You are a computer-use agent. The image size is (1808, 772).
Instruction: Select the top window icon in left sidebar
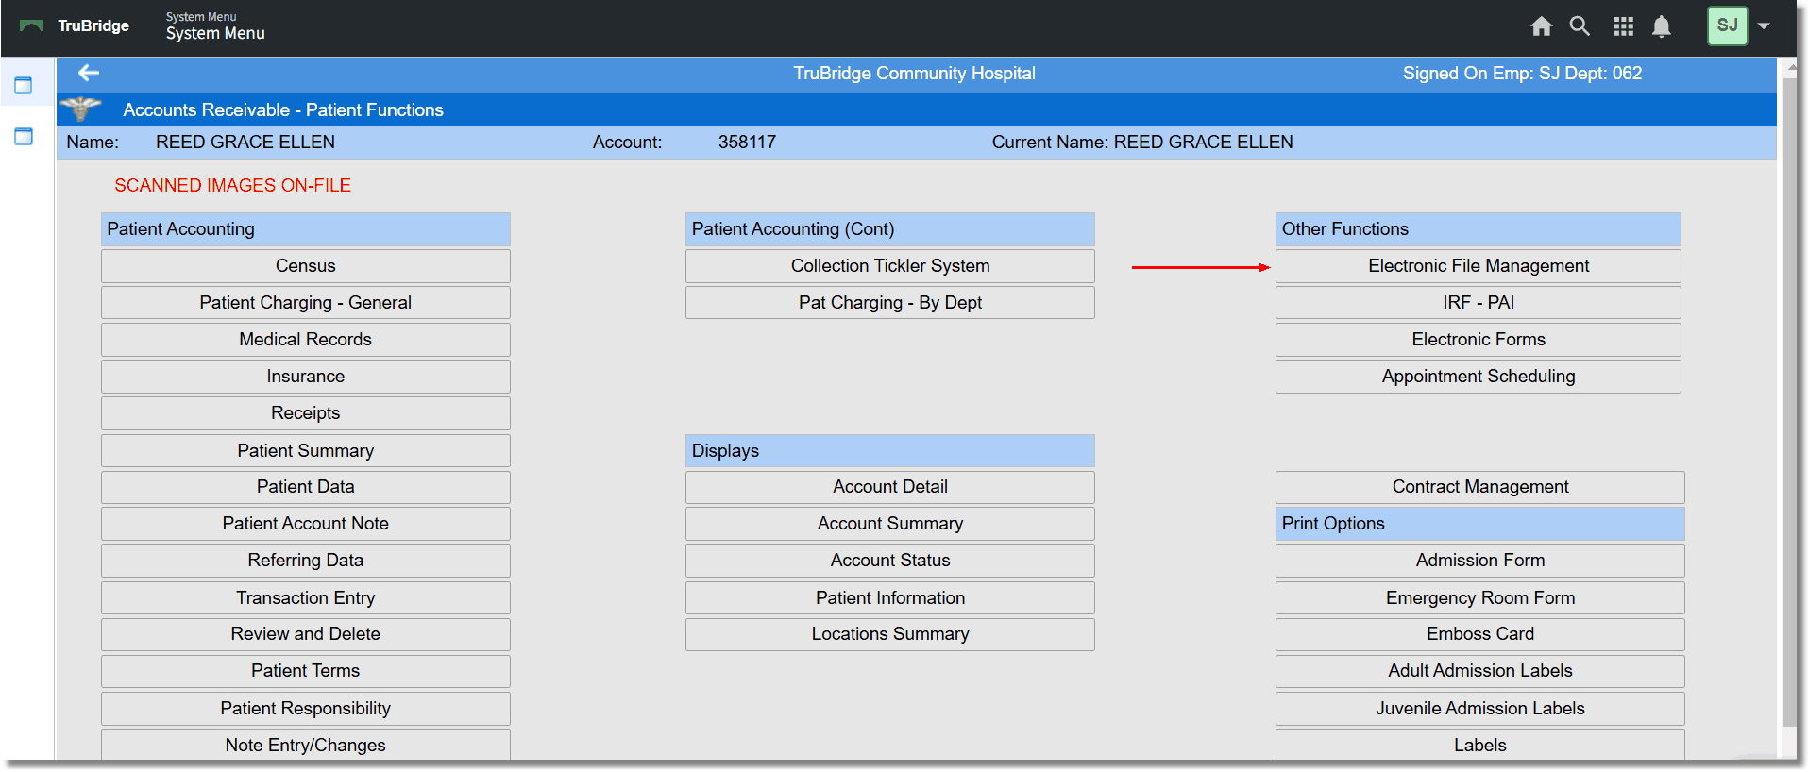tap(24, 86)
